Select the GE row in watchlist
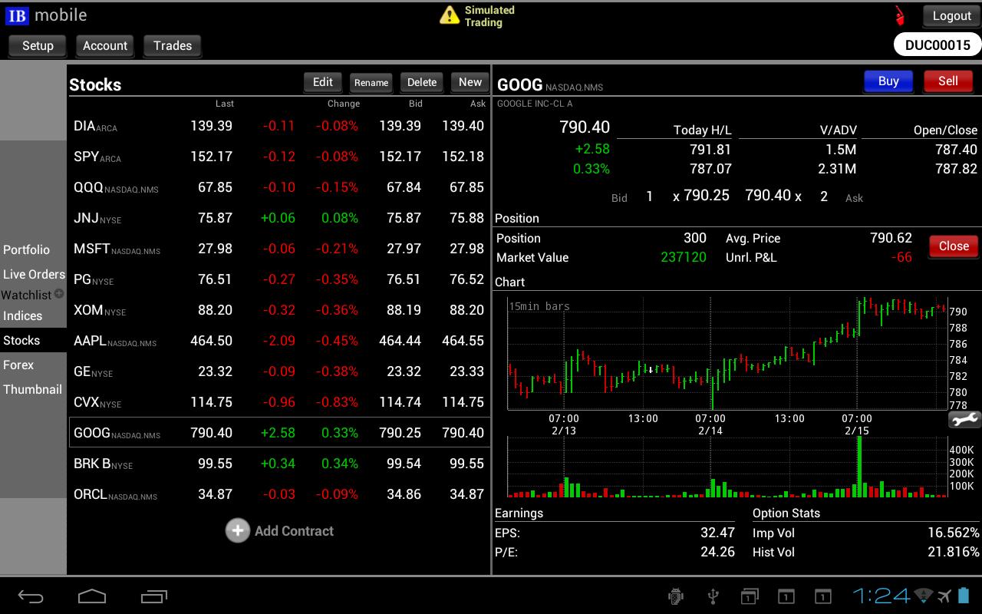Image resolution: width=982 pixels, height=614 pixels. point(279,371)
